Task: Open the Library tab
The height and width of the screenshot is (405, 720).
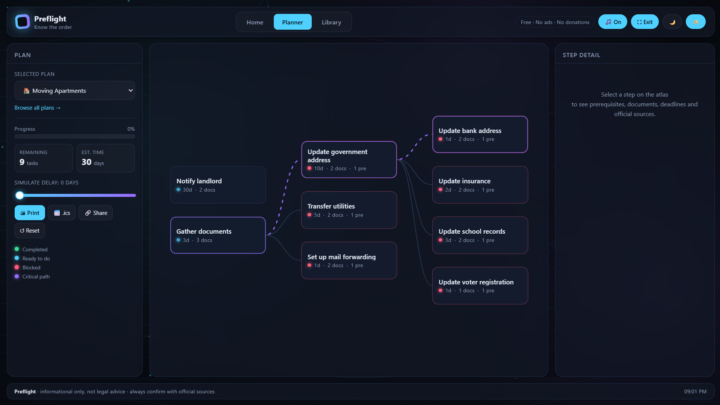Action: tap(331, 22)
